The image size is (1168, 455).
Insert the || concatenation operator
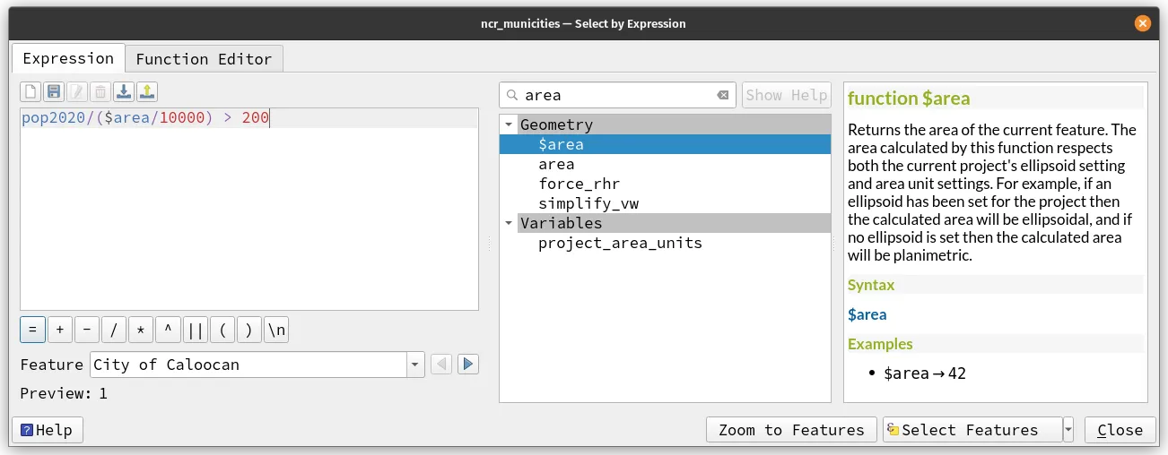[194, 330]
